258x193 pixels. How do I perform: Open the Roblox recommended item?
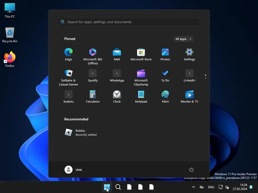[x=81, y=132]
